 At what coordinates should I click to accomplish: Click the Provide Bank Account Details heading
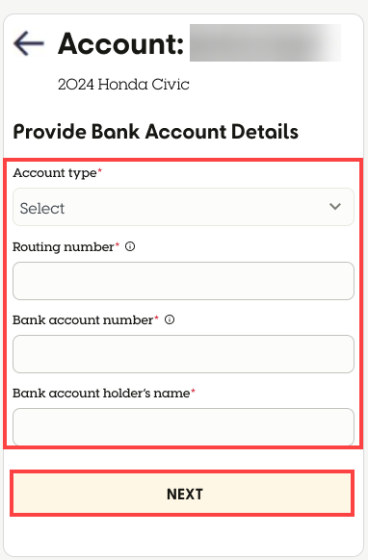[x=155, y=132]
